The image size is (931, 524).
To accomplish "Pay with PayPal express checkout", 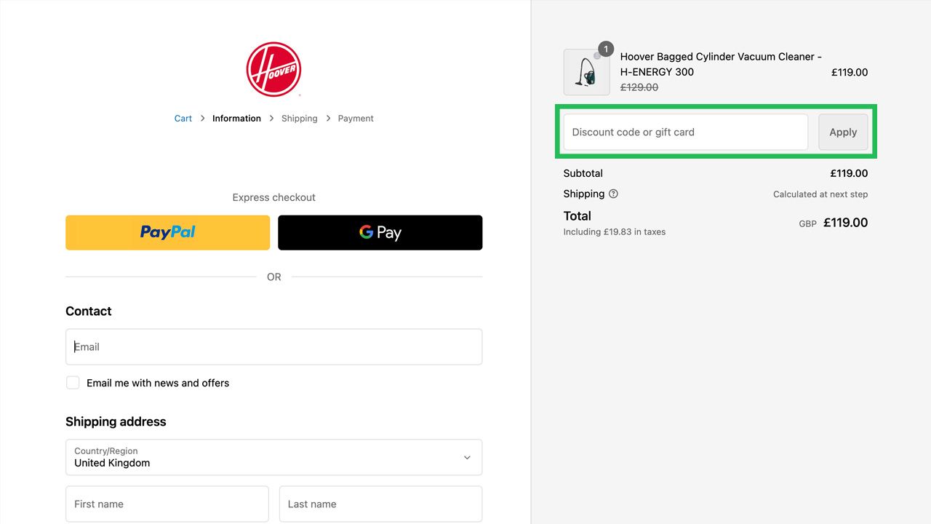I will [167, 232].
